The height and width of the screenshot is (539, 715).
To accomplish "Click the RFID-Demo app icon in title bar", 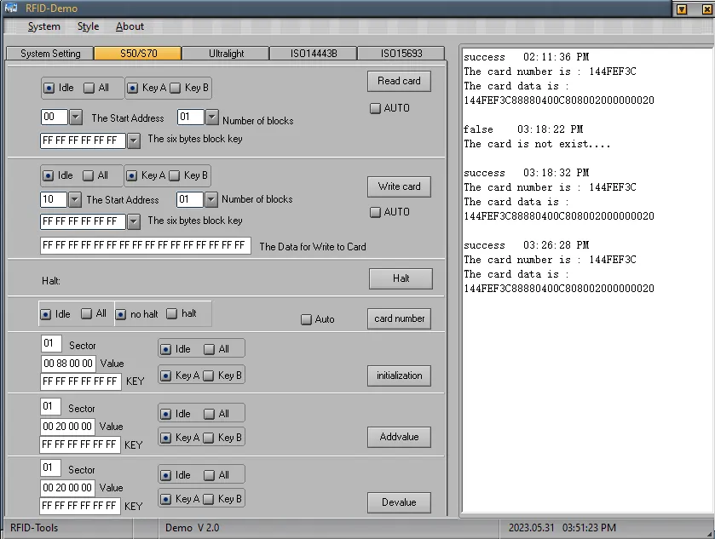I will click(11, 9).
